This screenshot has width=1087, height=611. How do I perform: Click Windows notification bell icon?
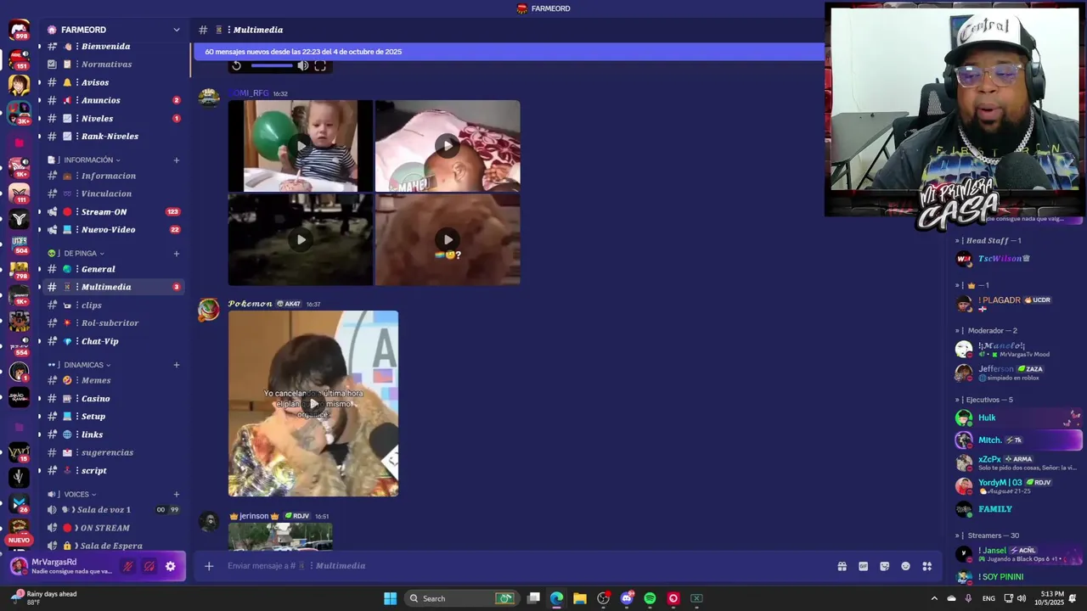pyautogui.click(x=1073, y=598)
